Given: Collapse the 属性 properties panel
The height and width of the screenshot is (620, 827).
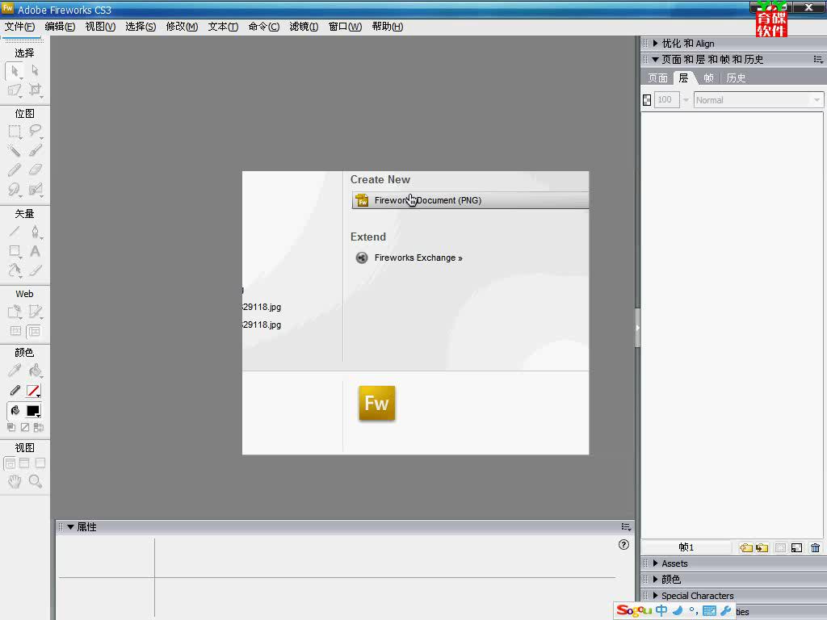Looking at the screenshot, I should 70,526.
